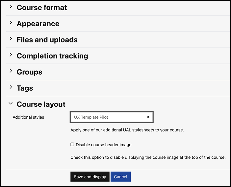This screenshot has height=187, width=231.
Task: Click the Cancel button
Action: pyautogui.click(x=120, y=177)
